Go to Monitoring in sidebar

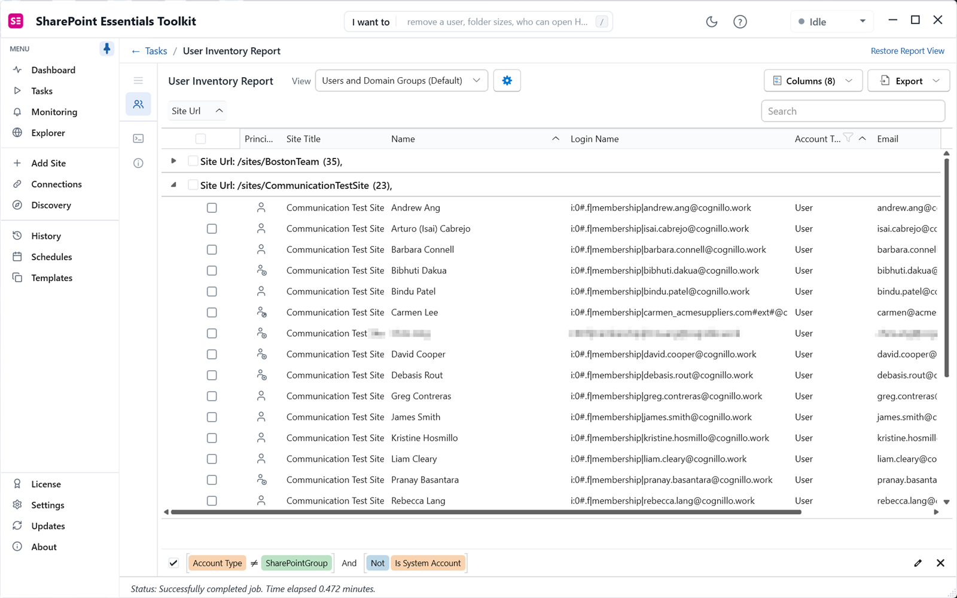[x=54, y=112]
